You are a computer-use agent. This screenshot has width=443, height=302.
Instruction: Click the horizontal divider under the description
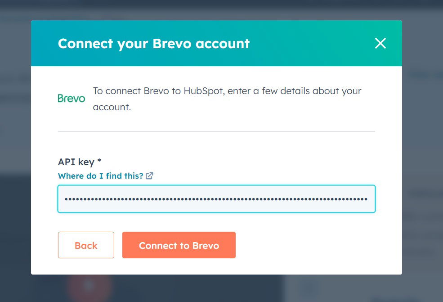tap(216, 131)
